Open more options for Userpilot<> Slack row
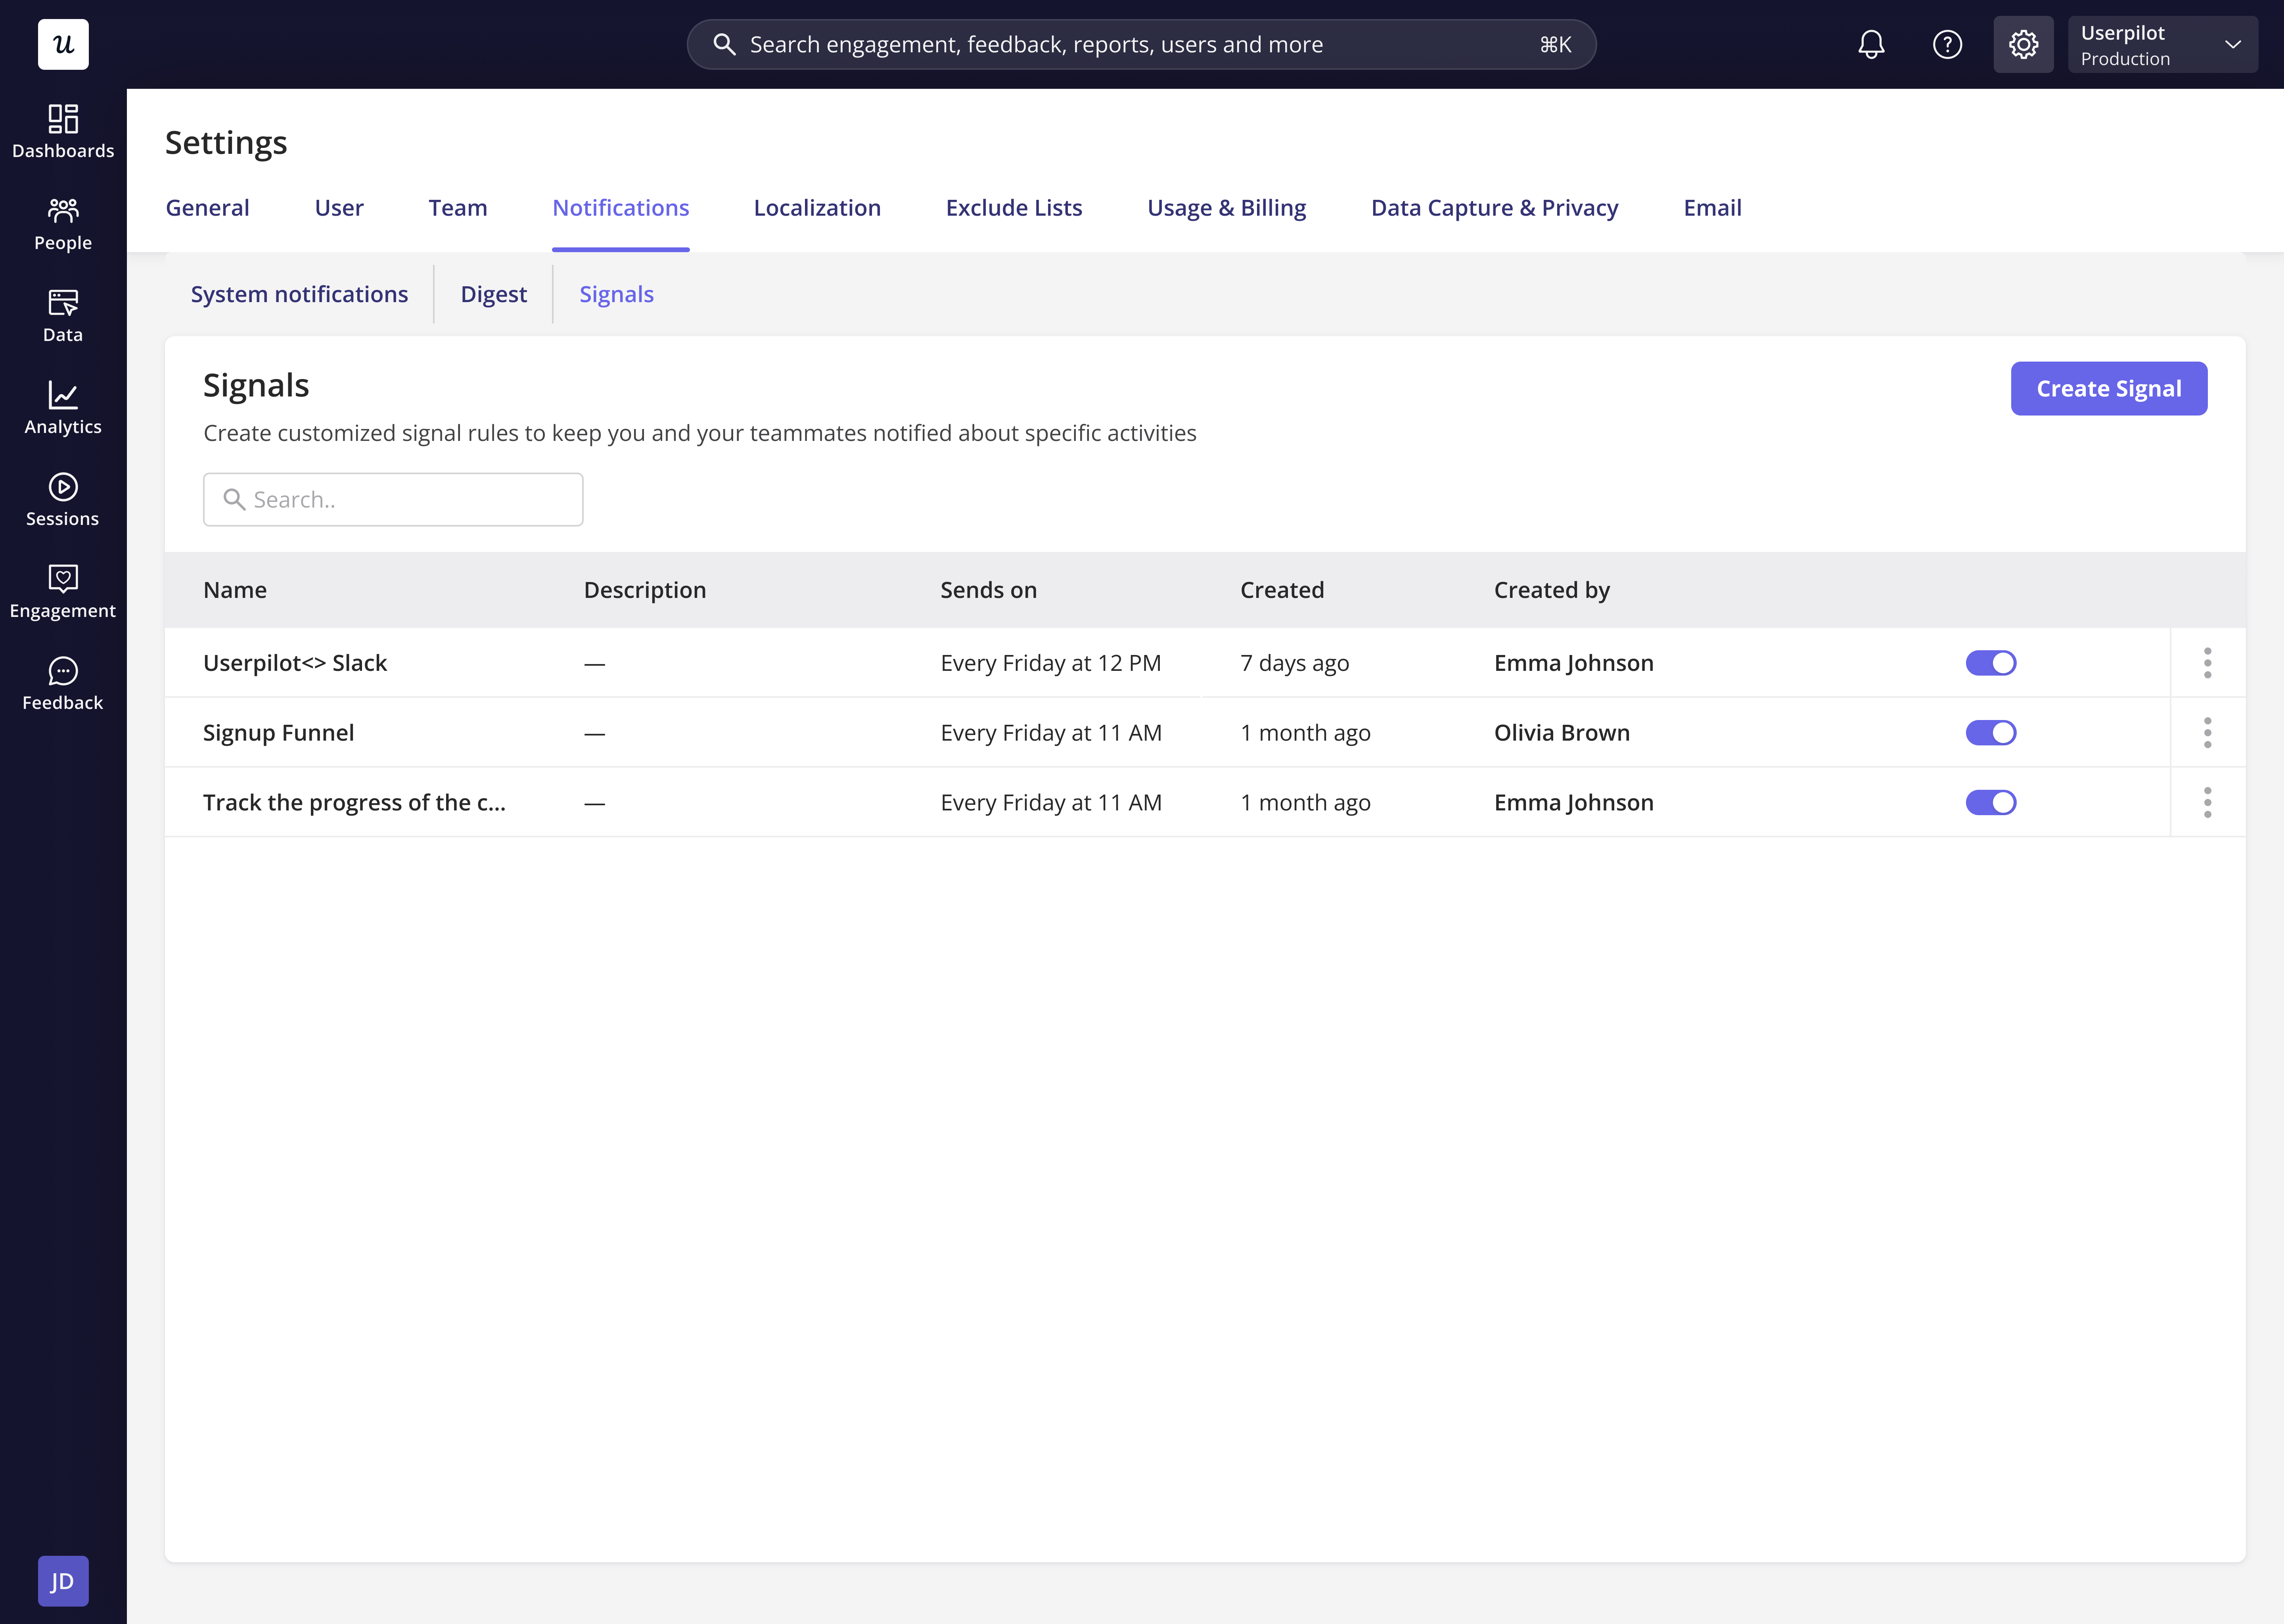The image size is (2284, 1624). 2207,663
